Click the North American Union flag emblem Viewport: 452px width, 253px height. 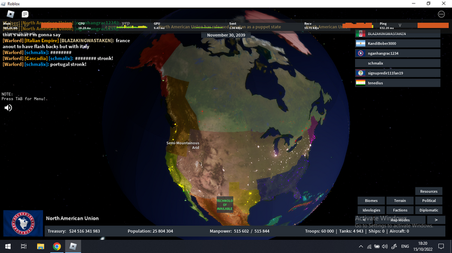click(23, 223)
